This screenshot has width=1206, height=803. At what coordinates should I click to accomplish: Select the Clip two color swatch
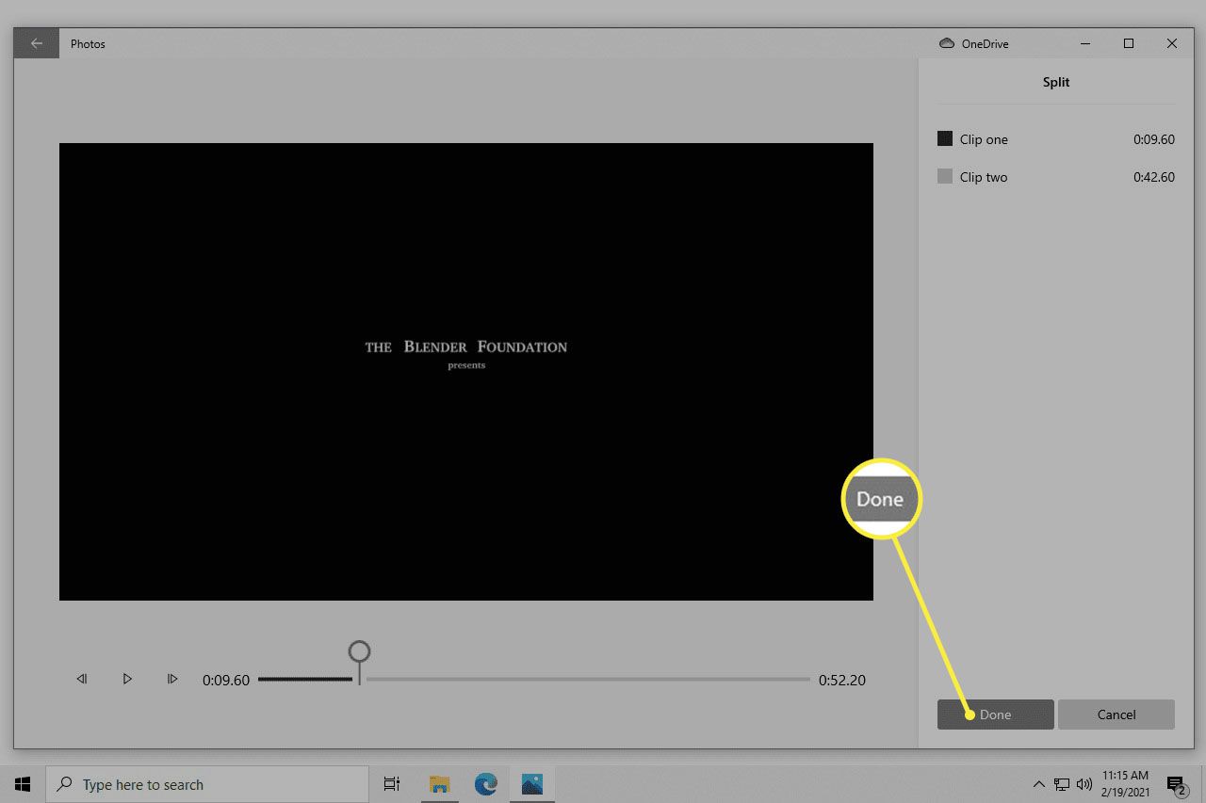tap(945, 176)
